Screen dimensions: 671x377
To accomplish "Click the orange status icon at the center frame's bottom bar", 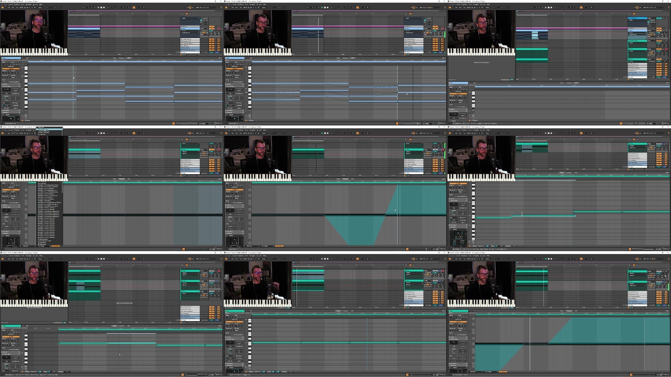I will click(x=407, y=249).
